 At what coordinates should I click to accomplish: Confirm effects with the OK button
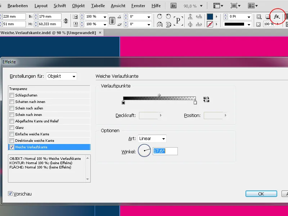click(x=261, y=194)
